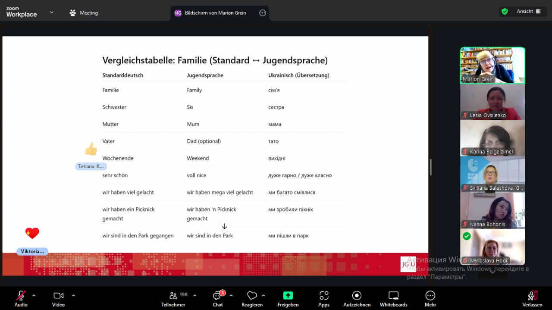
Task: Expand audio options arrow next to Audio
Action: (x=34, y=295)
